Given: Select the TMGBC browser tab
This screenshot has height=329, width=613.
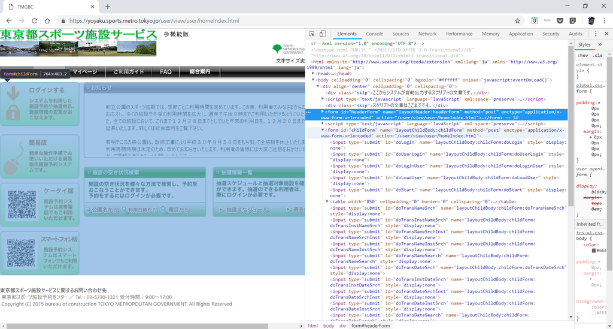Looking at the screenshot, I should click(x=50, y=7).
